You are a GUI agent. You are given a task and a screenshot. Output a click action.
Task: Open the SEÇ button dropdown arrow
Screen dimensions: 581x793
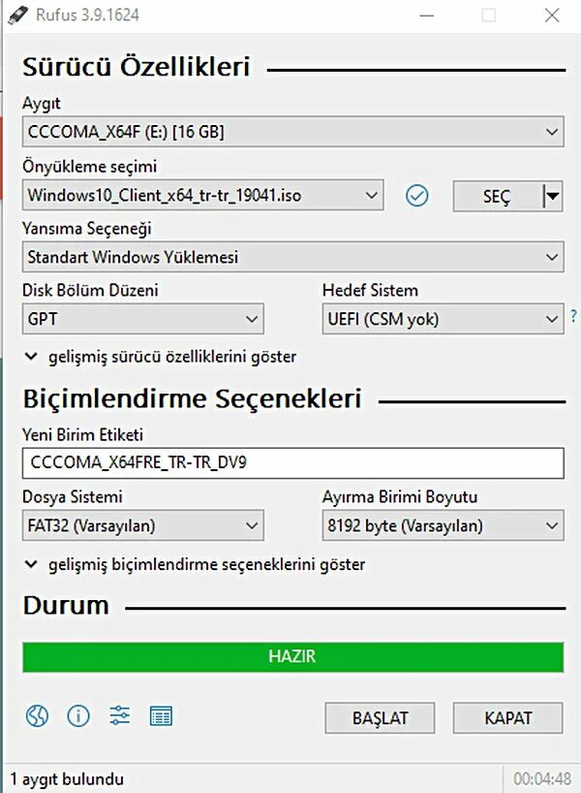point(553,196)
